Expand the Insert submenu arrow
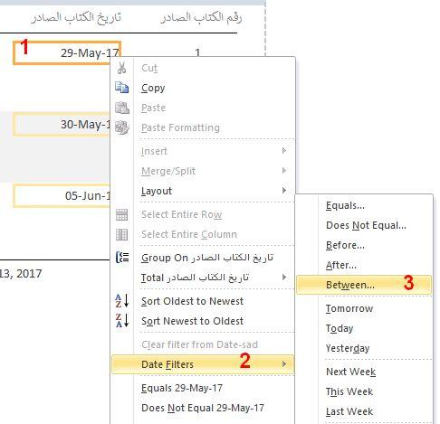Screen dimensions: 440x424 point(284,151)
